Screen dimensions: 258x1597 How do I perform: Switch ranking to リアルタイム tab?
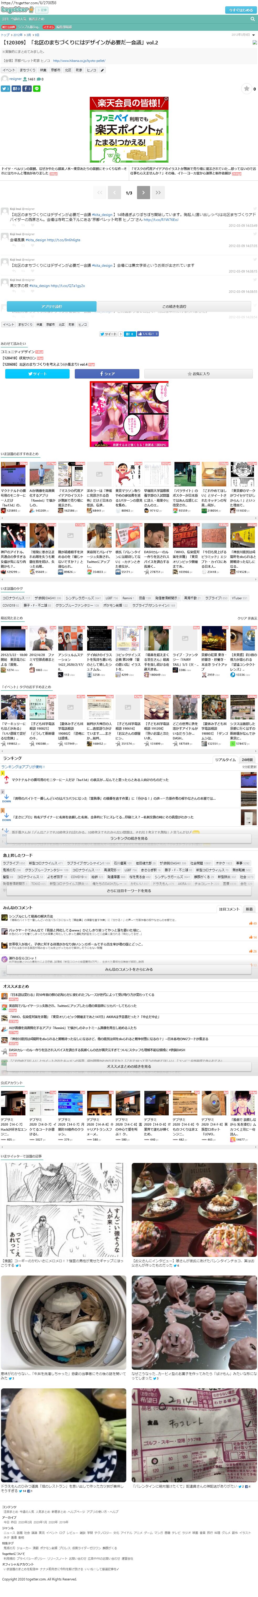tap(225, 759)
